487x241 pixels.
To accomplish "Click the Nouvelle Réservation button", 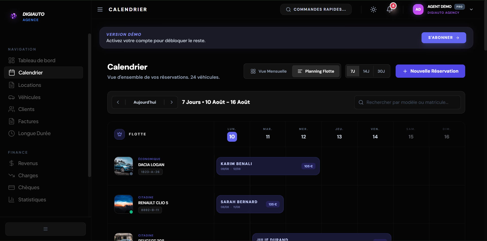I will tap(430, 71).
